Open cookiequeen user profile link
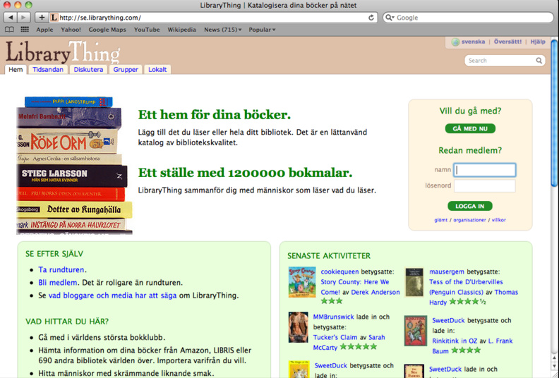Screen dimensions: 559x378 (x=339, y=272)
